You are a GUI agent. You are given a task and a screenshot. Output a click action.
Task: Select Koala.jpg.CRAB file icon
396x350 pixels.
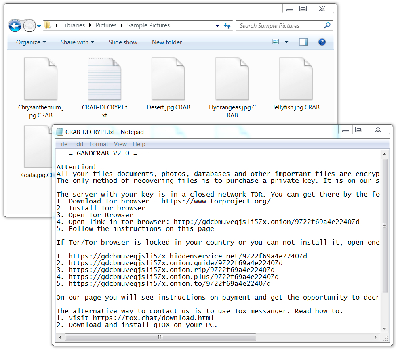coord(38,147)
